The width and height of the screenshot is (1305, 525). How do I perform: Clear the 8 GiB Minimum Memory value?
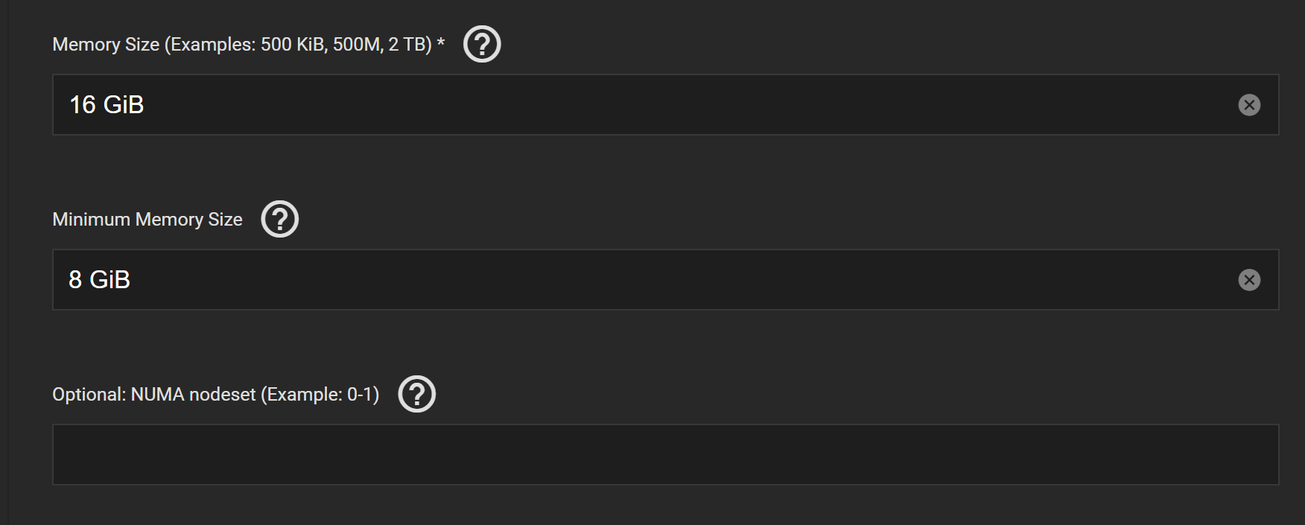(1249, 280)
